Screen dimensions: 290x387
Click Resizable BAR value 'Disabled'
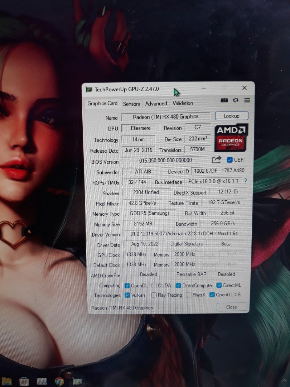(226, 274)
